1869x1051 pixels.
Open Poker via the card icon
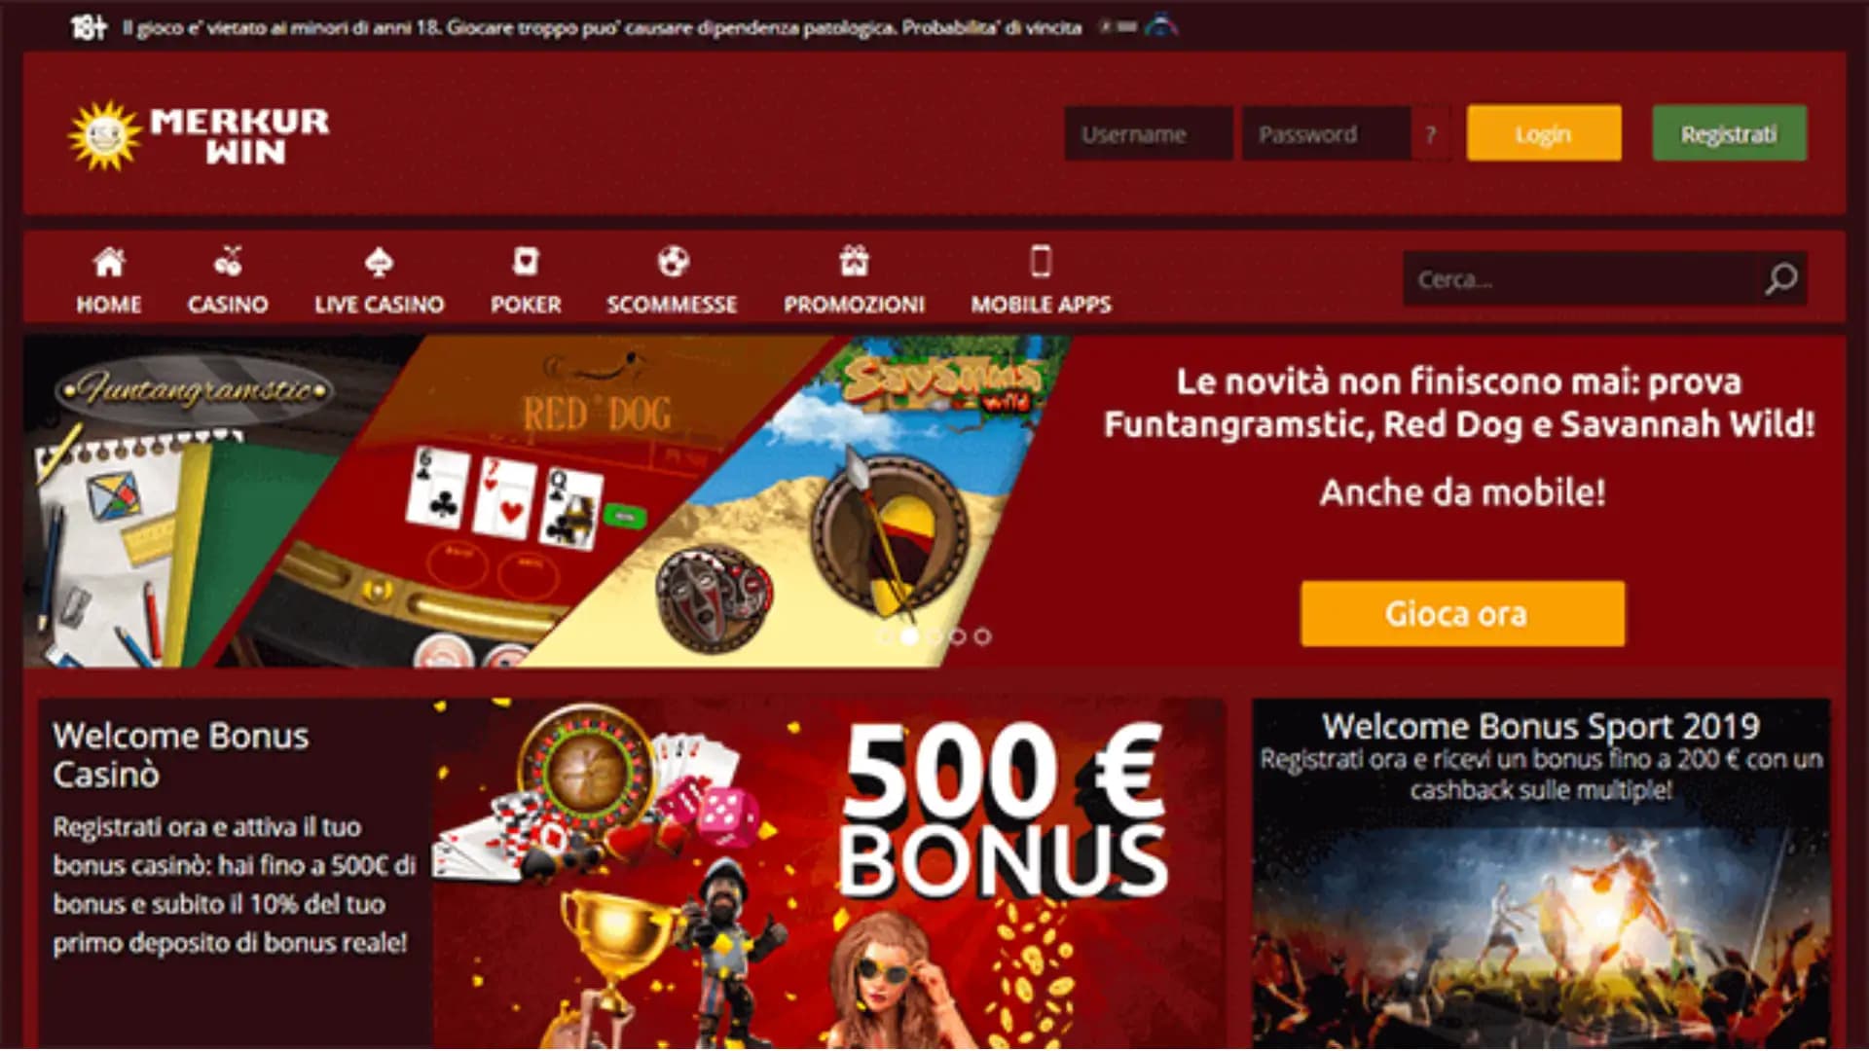point(526,261)
